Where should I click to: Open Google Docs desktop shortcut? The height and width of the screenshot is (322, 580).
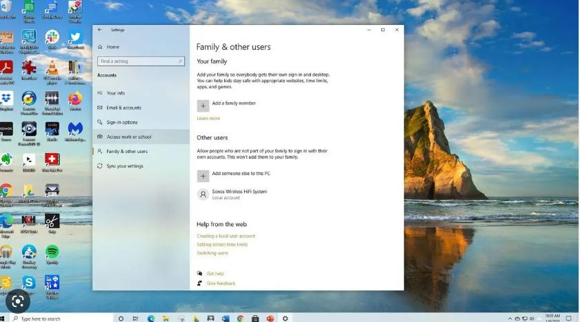52,10
